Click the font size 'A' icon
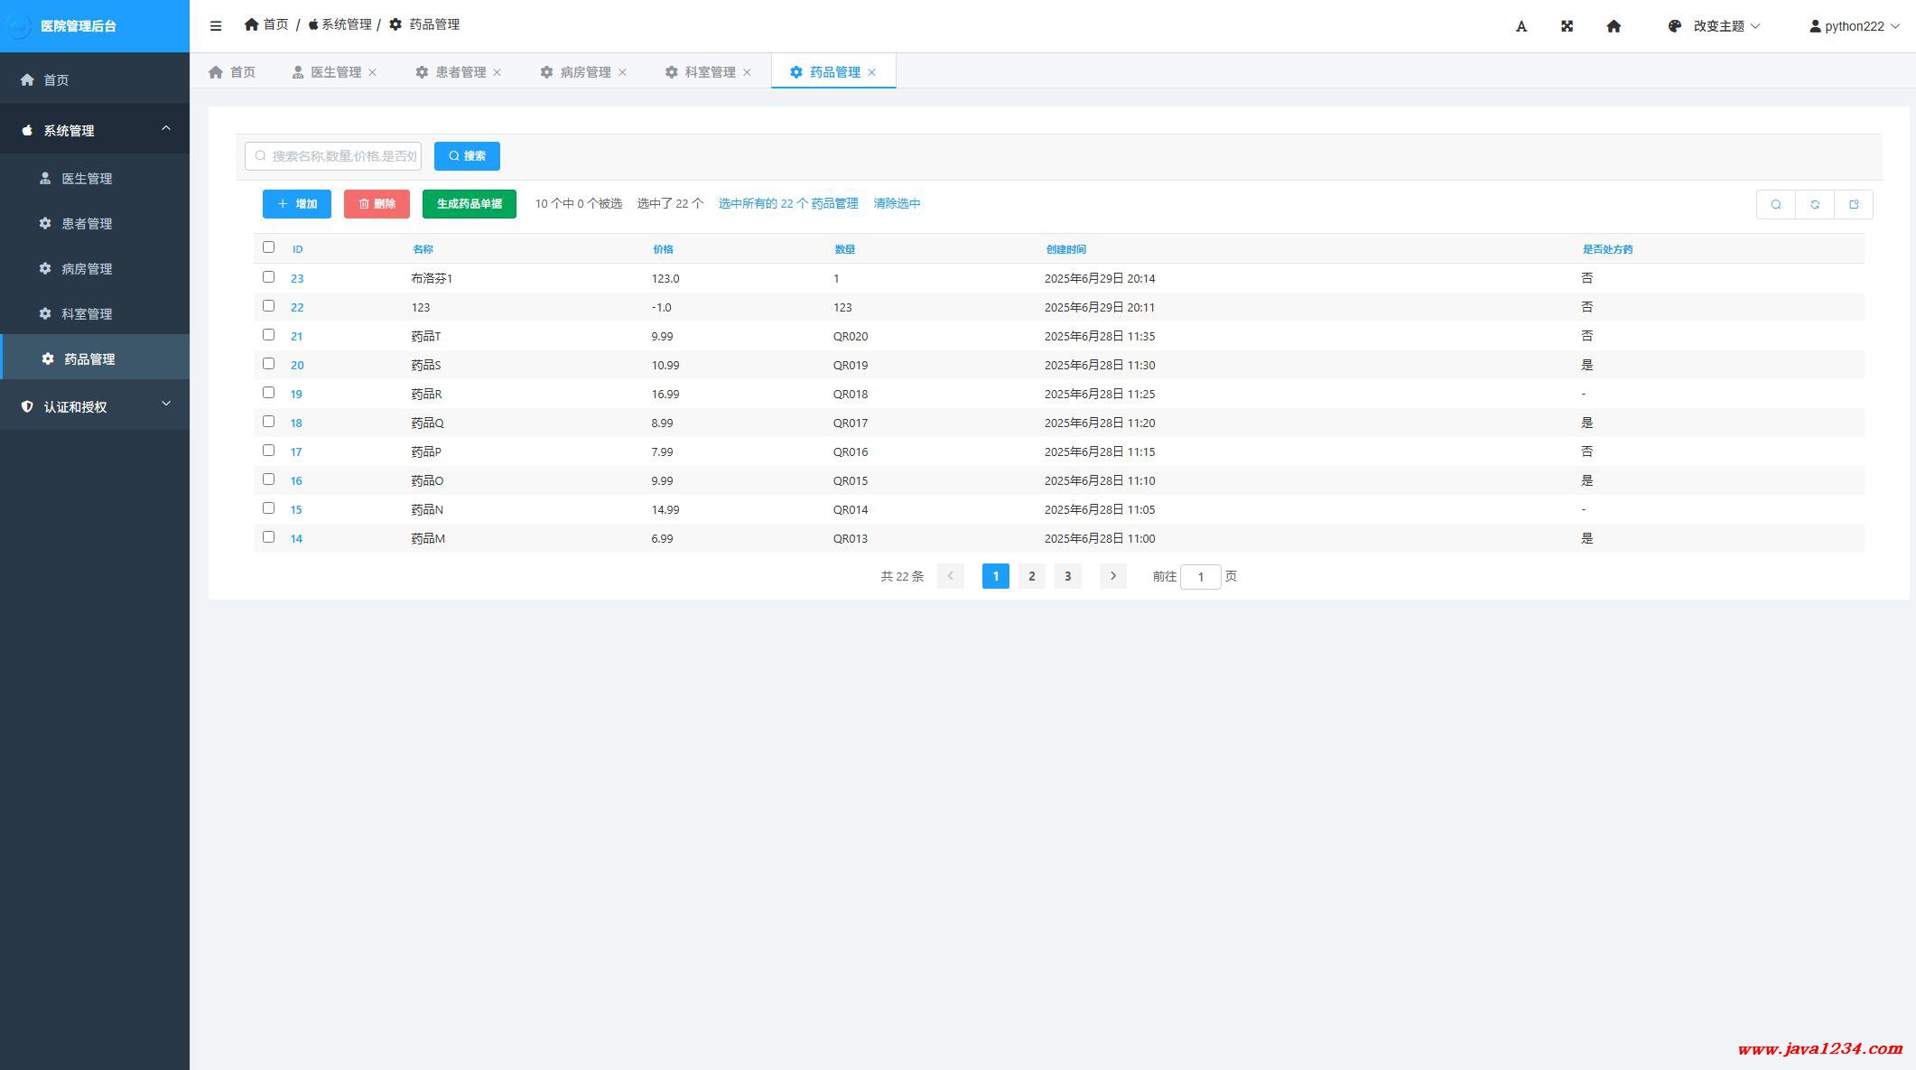The image size is (1916, 1070). pyautogui.click(x=1521, y=26)
